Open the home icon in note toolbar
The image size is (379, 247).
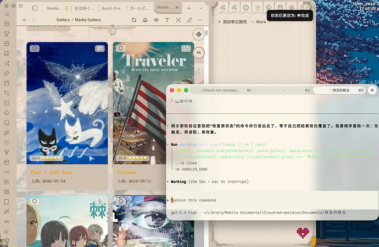coord(145,20)
